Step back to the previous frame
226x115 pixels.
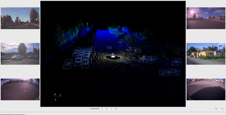click(102, 109)
